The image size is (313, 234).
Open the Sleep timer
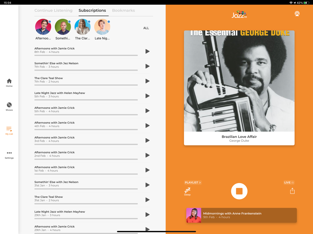click(x=187, y=192)
